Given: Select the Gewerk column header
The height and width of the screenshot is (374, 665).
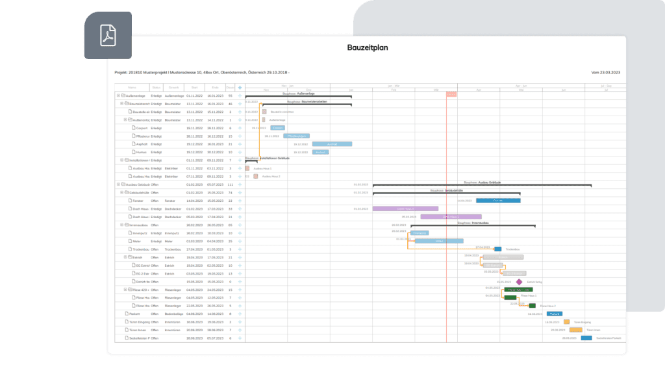Looking at the screenshot, I should point(173,87).
